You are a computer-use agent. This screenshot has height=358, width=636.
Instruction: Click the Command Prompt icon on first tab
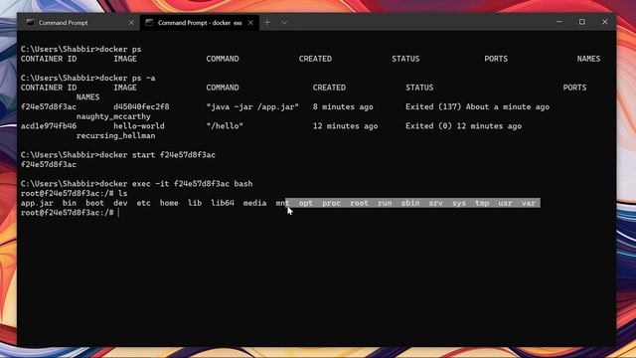pyautogui.click(x=31, y=23)
